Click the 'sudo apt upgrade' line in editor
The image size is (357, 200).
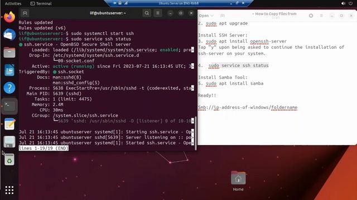click(226, 23)
